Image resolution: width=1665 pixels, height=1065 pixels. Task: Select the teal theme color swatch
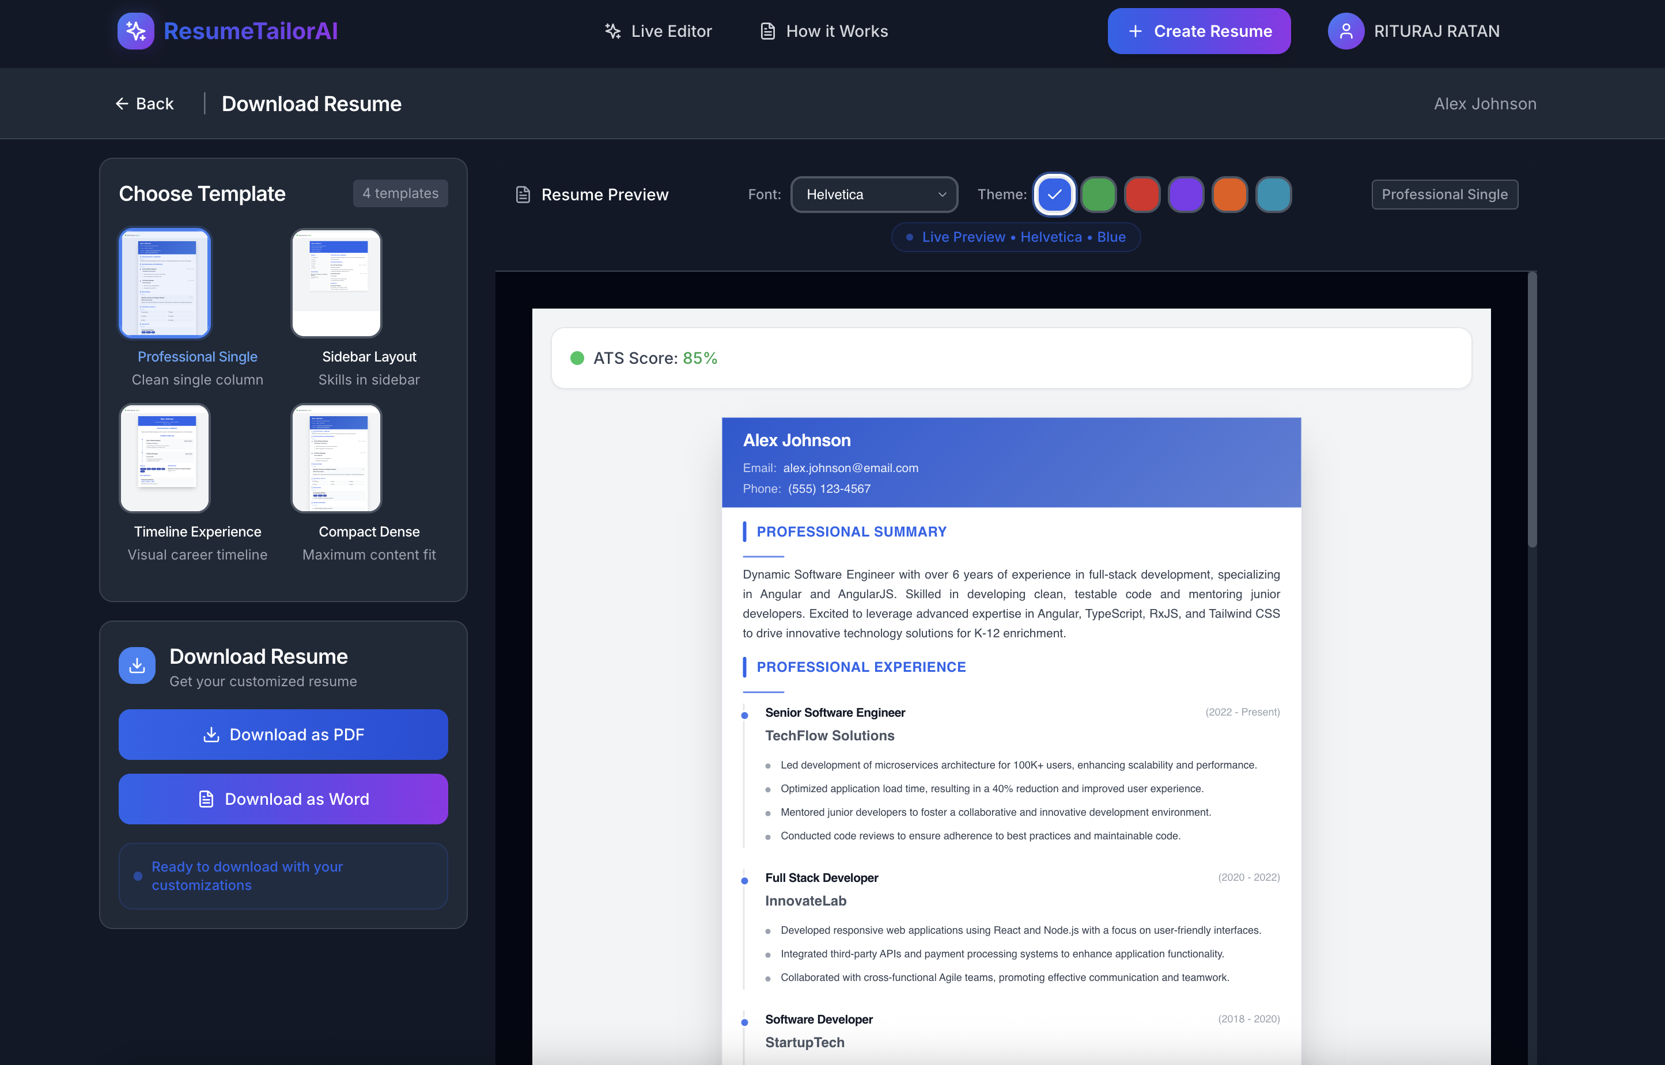(x=1273, y=195)
